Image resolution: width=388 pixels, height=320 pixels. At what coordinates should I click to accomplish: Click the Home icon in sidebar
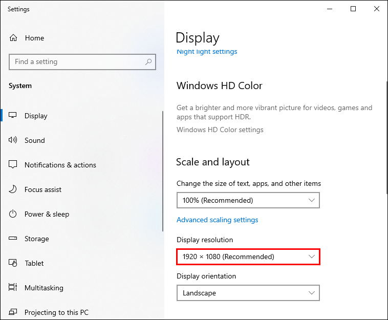13,38
